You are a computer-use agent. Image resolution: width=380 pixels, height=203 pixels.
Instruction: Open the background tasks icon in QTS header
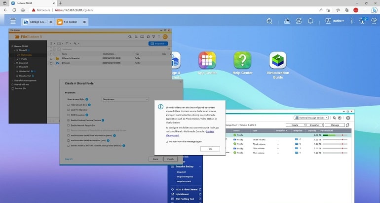[x=287, y=21]
